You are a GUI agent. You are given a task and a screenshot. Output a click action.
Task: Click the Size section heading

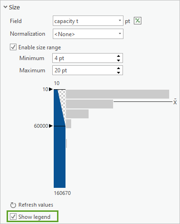14,8
